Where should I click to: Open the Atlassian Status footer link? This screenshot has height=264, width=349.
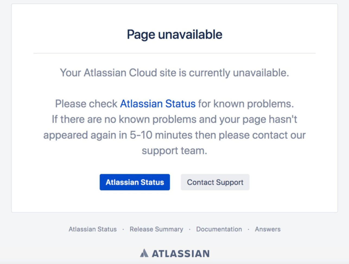[92, 229]
